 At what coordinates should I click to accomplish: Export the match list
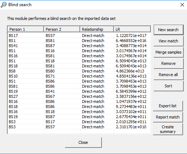click(168, 106)
